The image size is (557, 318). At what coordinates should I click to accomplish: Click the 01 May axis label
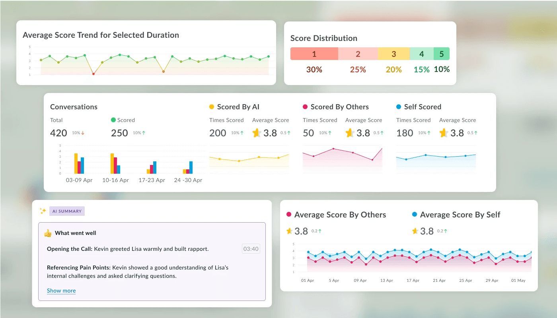(x=518, y=280)
